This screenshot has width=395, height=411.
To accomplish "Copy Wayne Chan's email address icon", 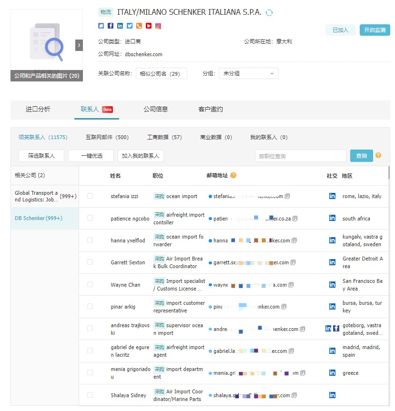I will 291,285.
